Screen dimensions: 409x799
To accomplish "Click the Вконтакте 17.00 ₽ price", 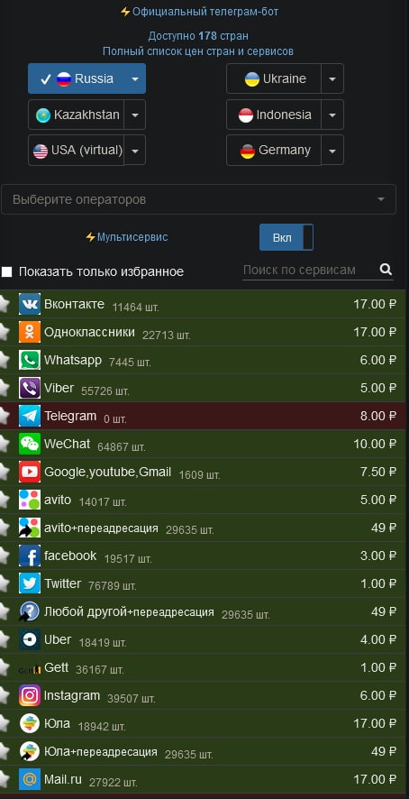I will click(375, 304).
